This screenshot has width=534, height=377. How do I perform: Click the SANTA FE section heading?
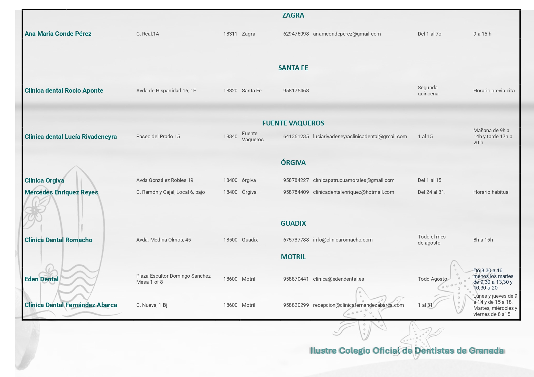293,68
